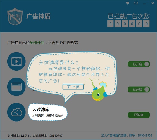Click the green 全部开启 status text
This screenshot has height=140, width=157.
[37, 43]
